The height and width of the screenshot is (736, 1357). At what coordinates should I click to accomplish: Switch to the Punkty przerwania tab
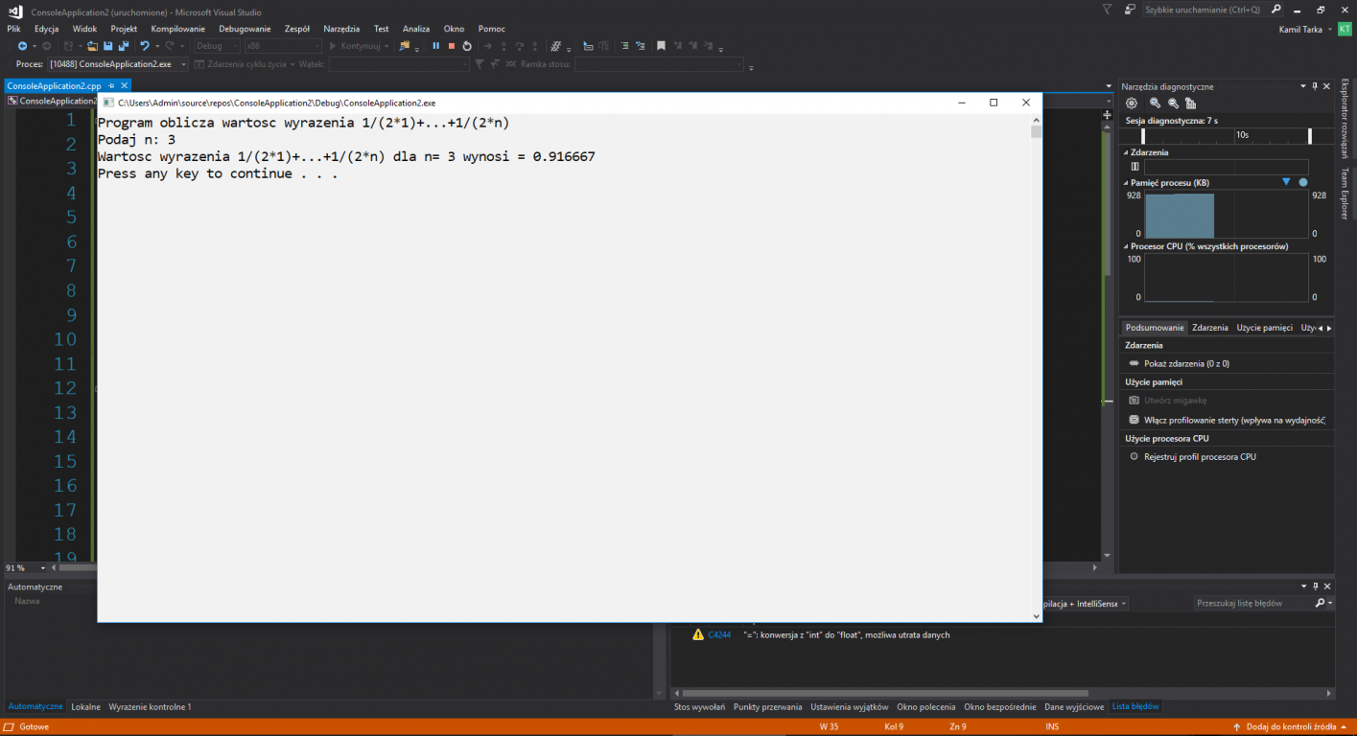(x=768, y=706)
